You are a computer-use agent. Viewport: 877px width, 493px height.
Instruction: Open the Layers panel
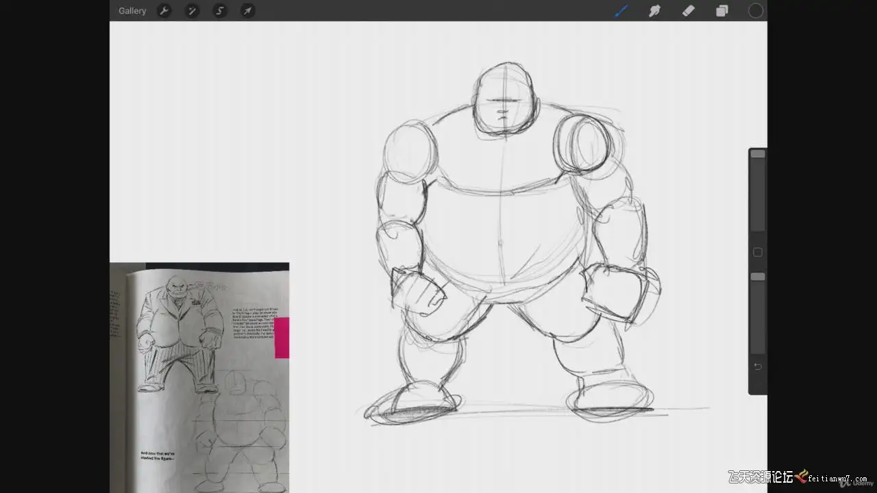pyautogui.click(x=722, y=11)
